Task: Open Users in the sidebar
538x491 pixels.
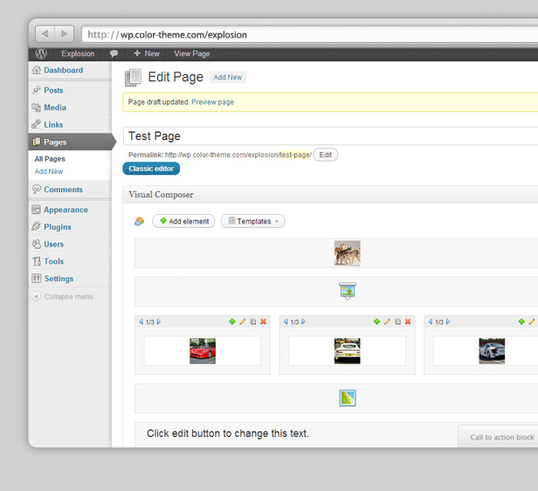Action: [70, 244]
